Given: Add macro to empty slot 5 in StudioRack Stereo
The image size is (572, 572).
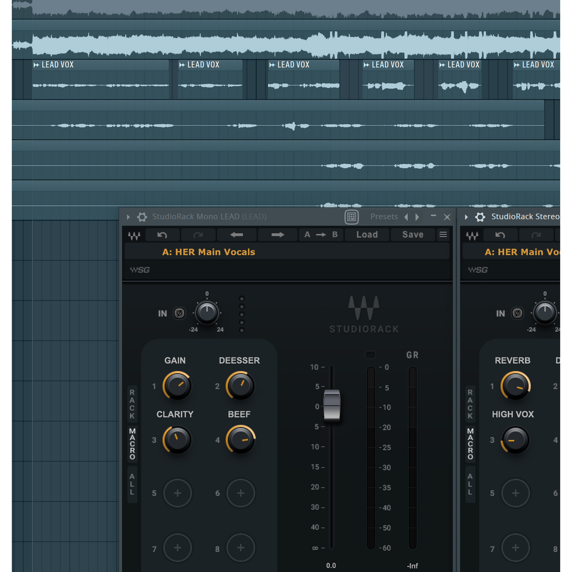Looking at the screenshot, I should pyautogui.click(x=515, y=493).
